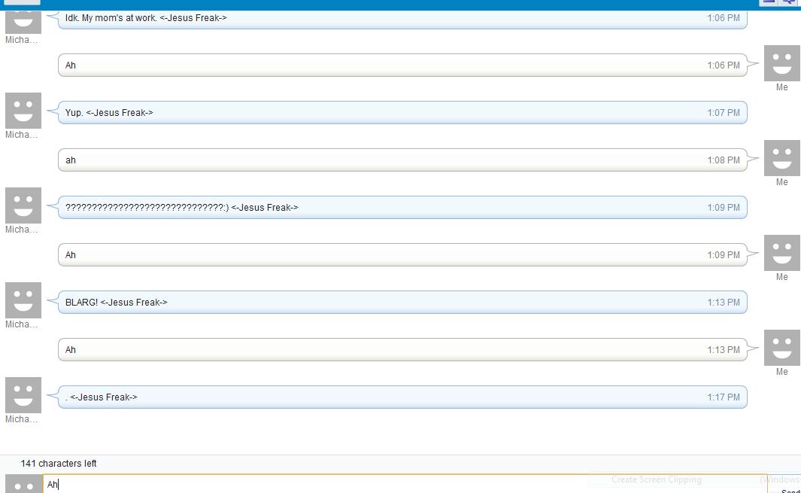801x493 pixels.
Task: Click the 1:09 PM timestamp on the 'Ah' reply
Action: pyautogui.click(x=724, y=255)
